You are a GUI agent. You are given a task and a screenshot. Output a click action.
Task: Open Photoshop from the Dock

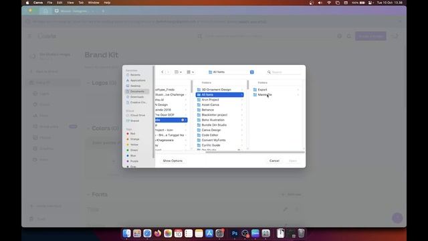coord(235,234)
